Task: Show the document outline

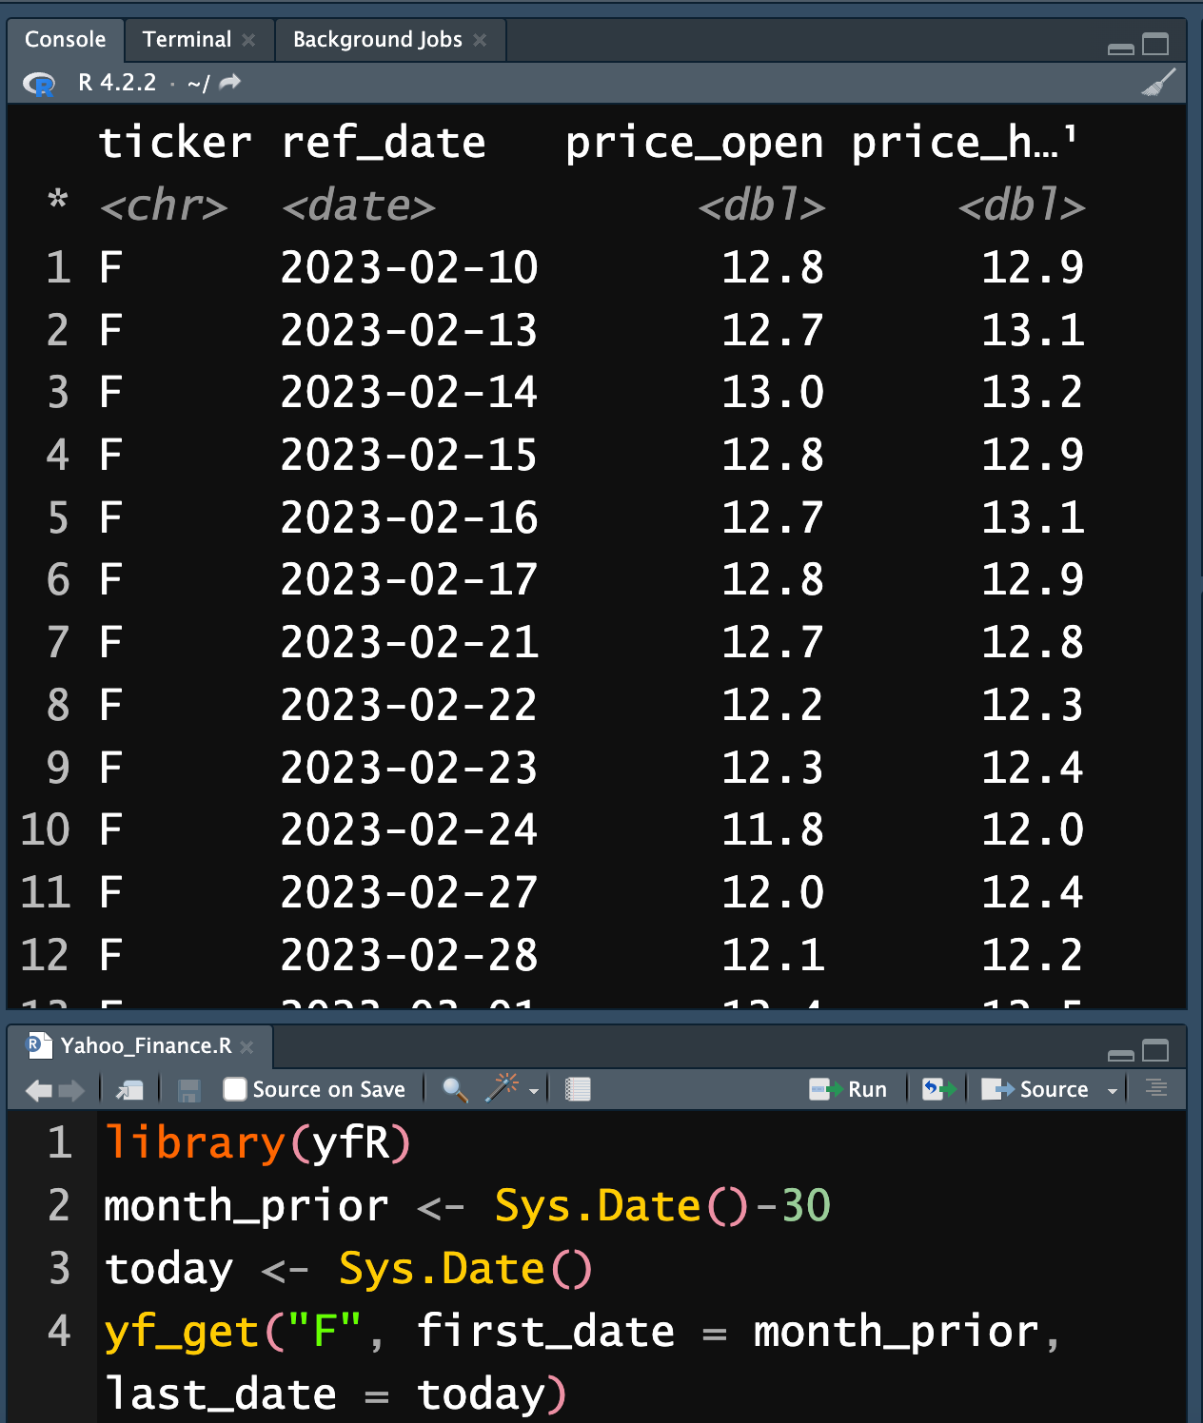Action: (x=1156, y=1088)
